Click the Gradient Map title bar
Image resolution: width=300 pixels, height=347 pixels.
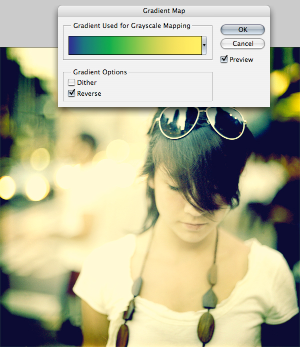tap(164, 10)
